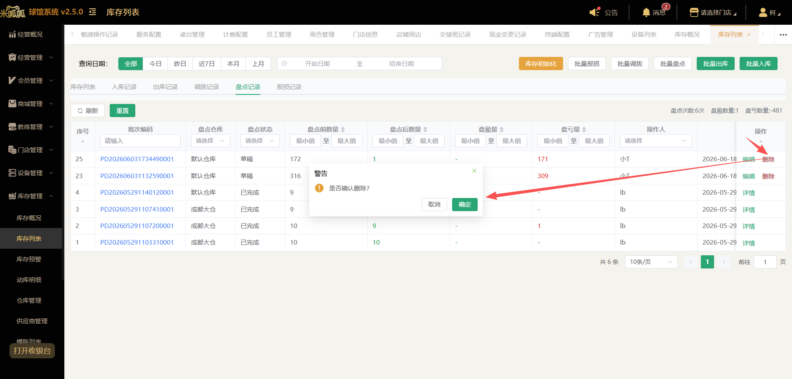The height and width of the screenshot is (379, 792).
Task: Expand the 门店管理 menu
Action: (31, 150)
